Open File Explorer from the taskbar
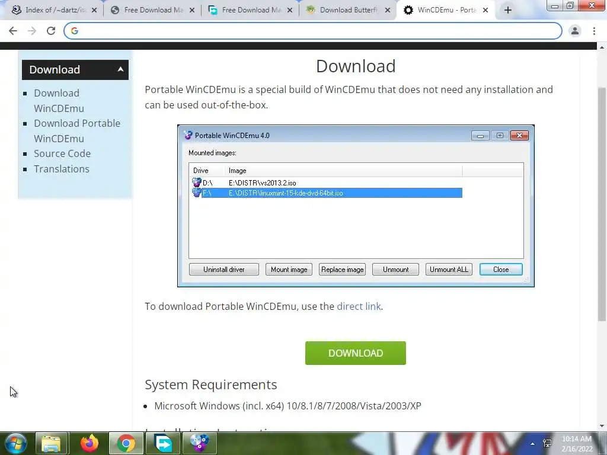 51,443
